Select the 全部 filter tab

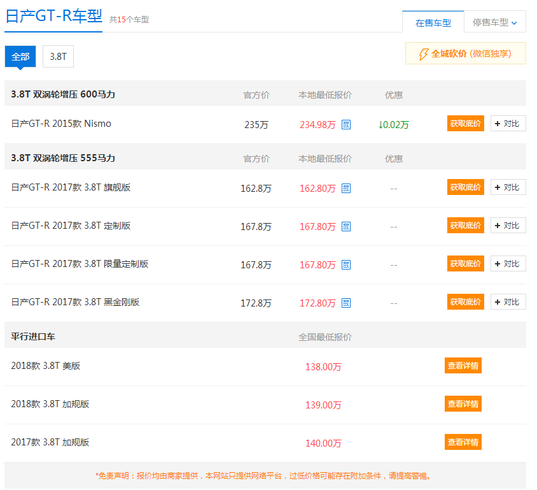[x=20, y=57]
